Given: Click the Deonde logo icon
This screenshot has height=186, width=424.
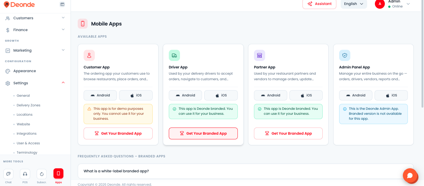Looking at the screenshot, I should [7, 4].
